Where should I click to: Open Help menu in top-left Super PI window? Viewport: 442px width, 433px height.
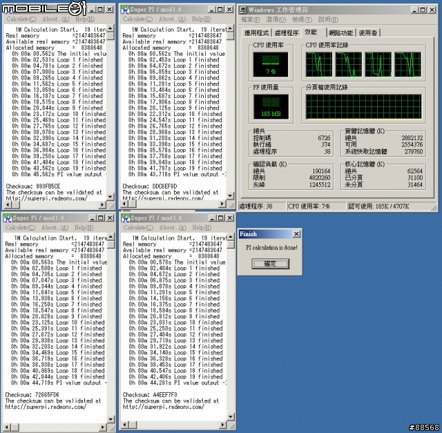(x=85, y=19)
